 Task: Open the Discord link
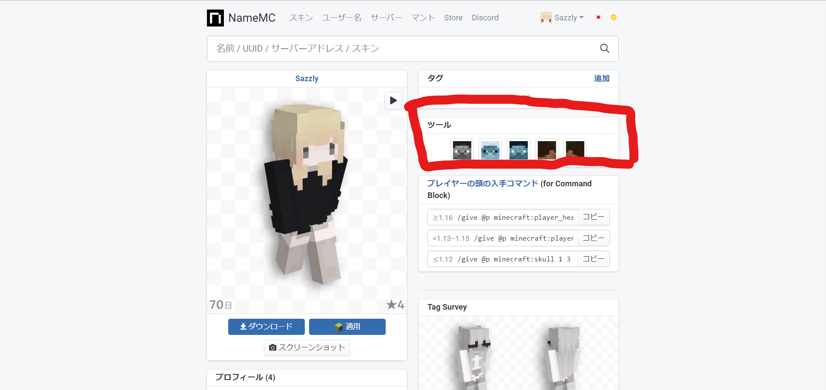coord(485,18)
